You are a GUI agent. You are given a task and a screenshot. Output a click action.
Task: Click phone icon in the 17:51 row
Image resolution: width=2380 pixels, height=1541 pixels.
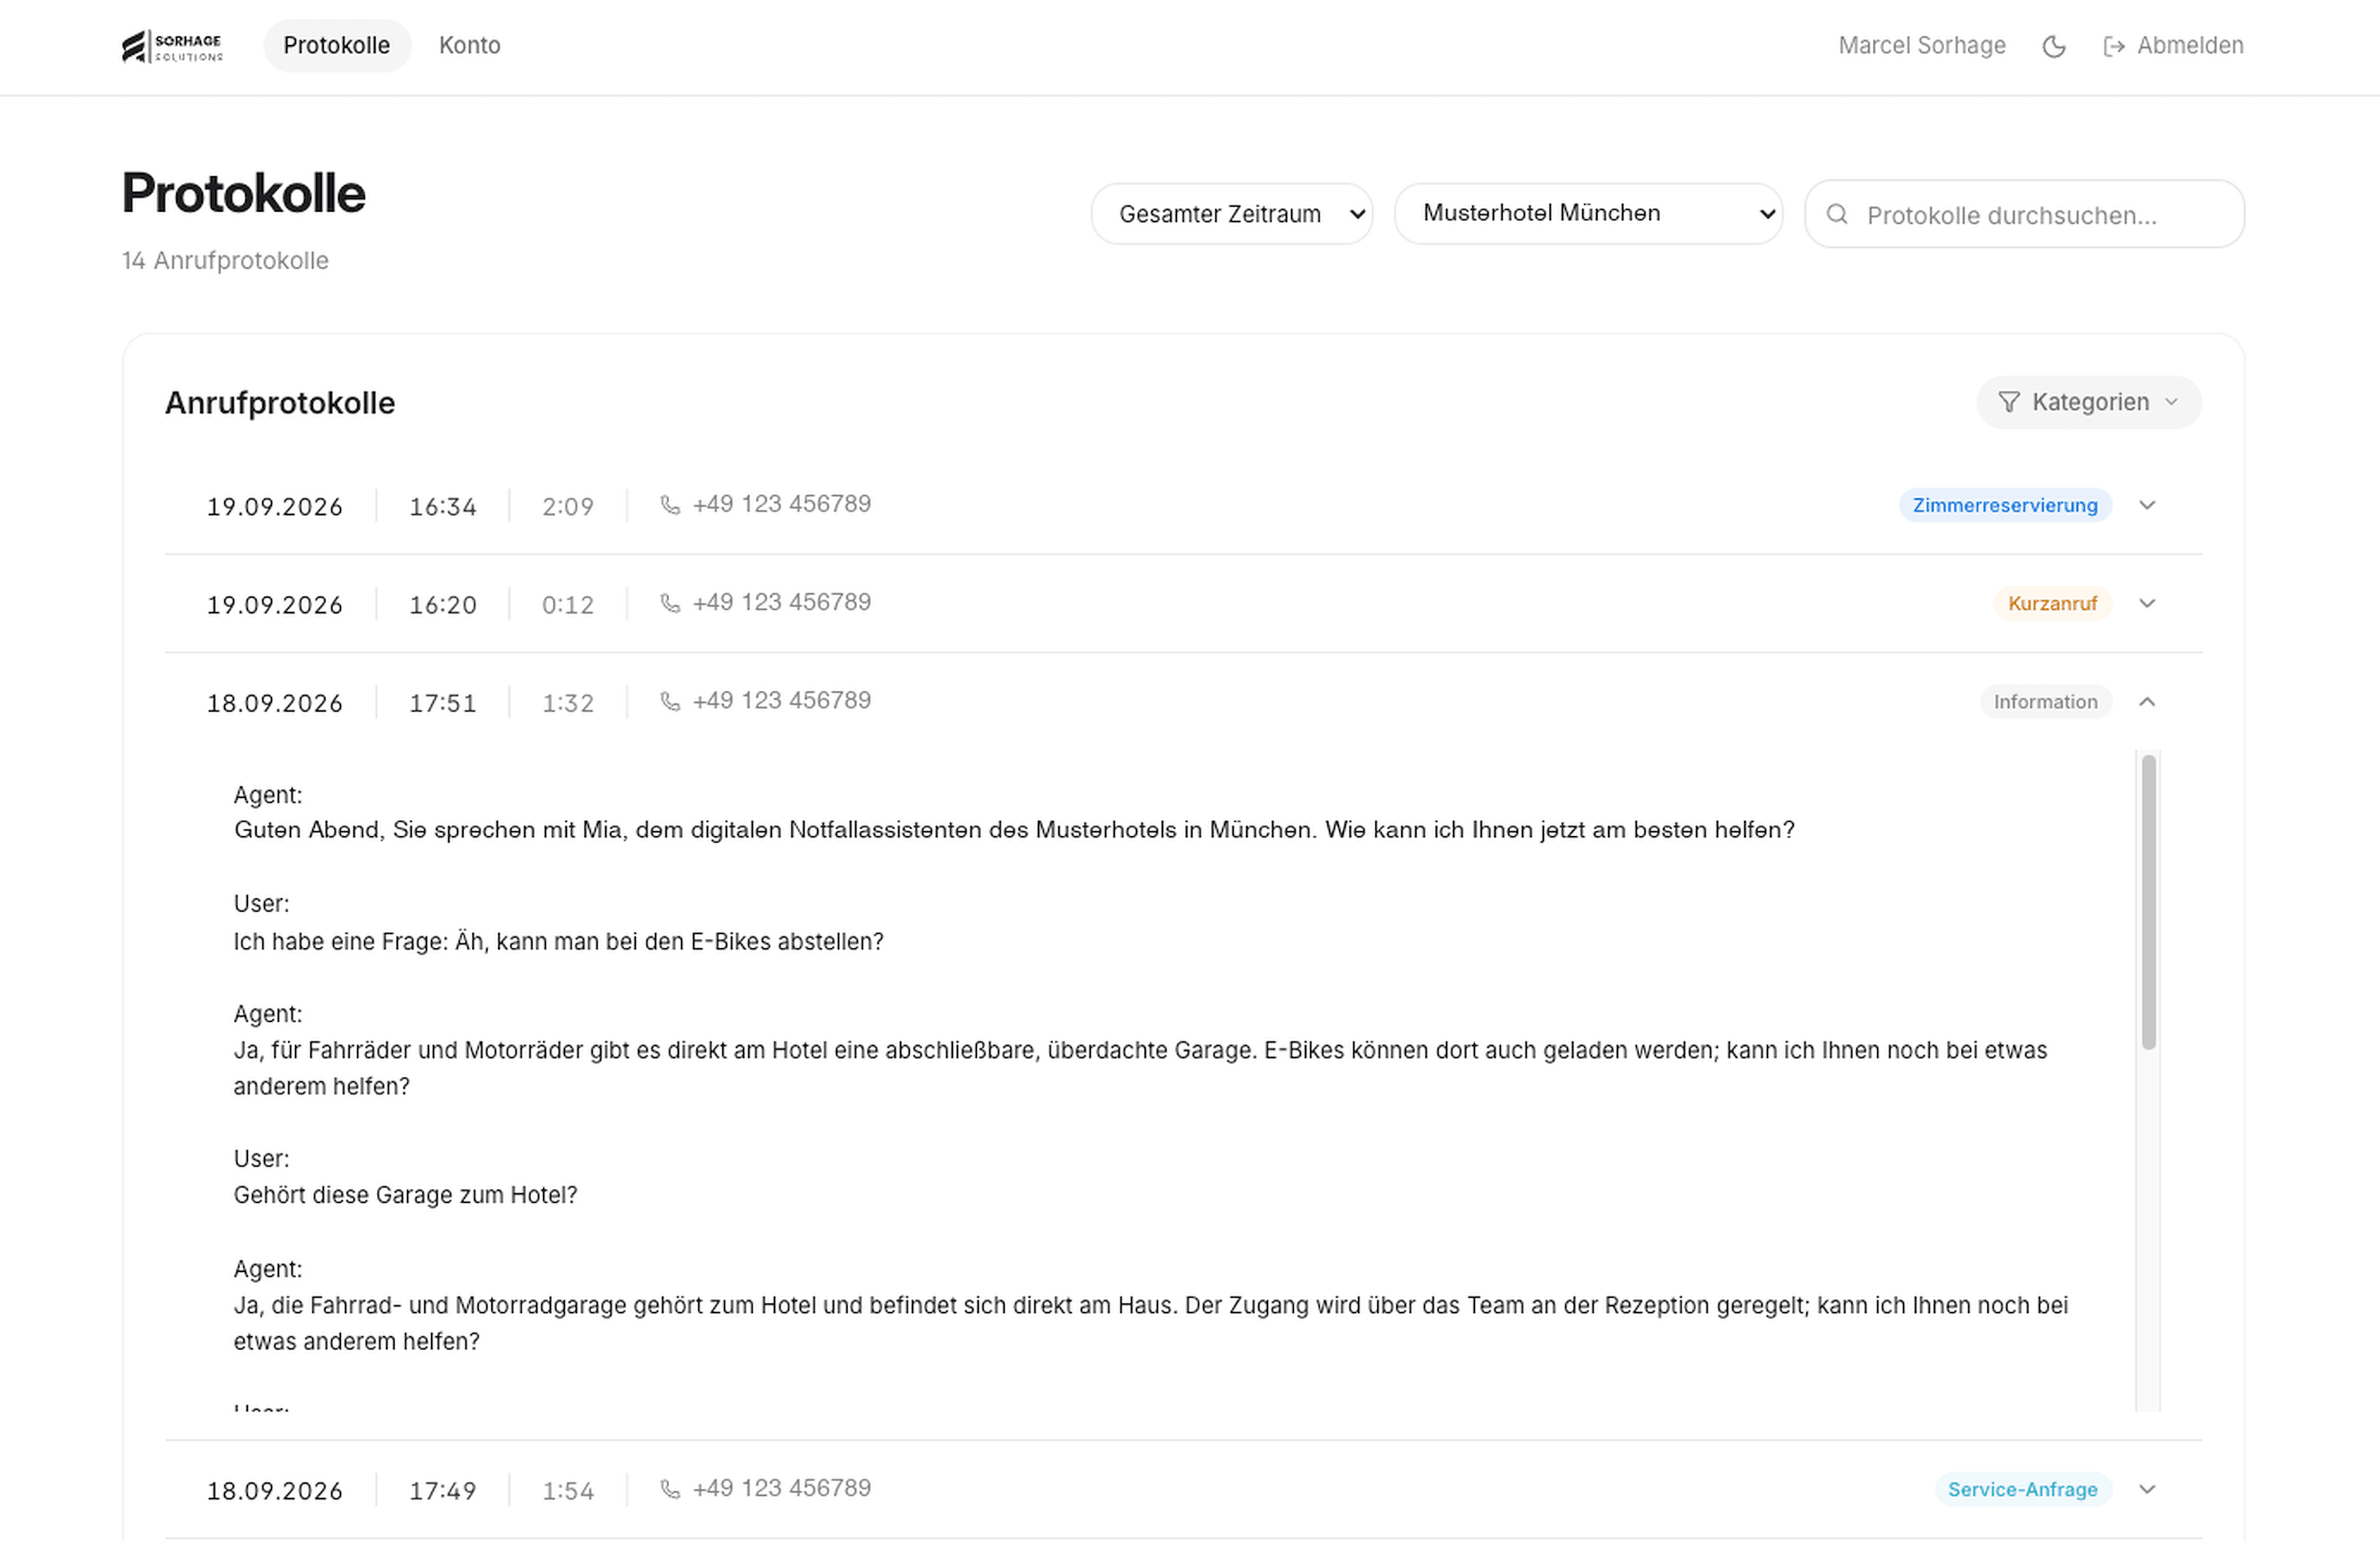pos(670,701)
